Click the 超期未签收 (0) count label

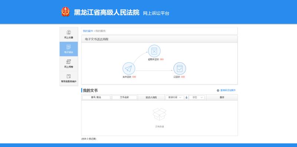[156, 59]
